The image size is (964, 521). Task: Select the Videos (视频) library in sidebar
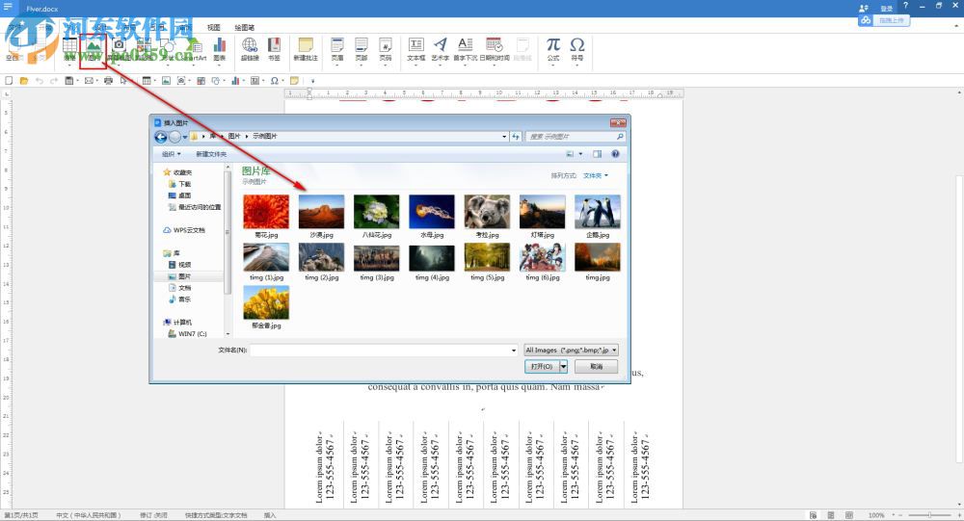179,265
